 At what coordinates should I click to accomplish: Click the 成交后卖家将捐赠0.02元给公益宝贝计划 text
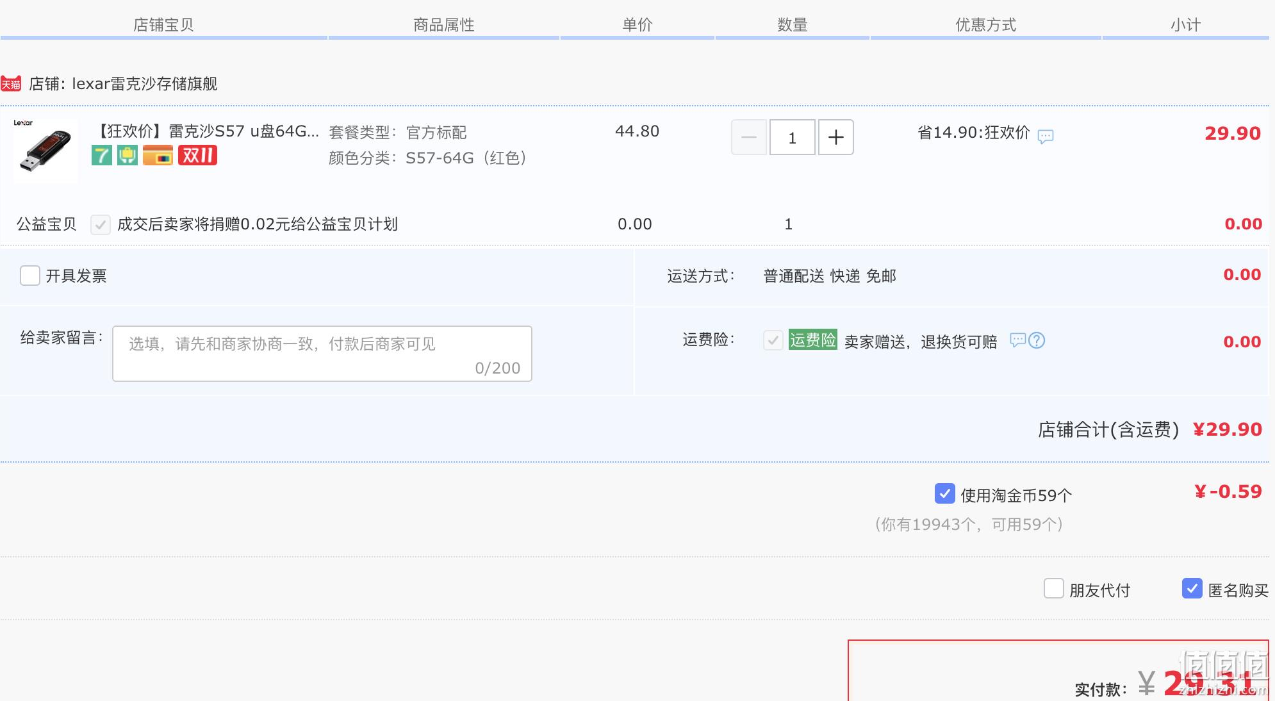(258, 224)
